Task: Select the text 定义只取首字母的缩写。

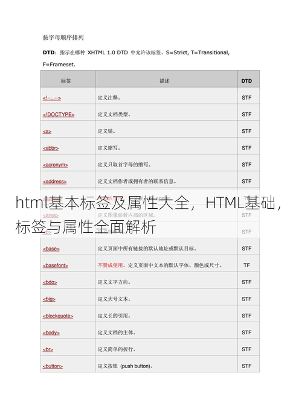Action: pyautogui.click(x=124, y=165)
